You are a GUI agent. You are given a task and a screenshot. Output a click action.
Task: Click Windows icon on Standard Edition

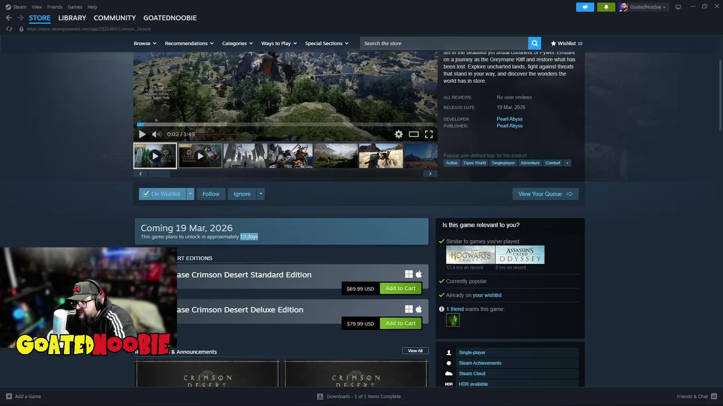(409, 274)
